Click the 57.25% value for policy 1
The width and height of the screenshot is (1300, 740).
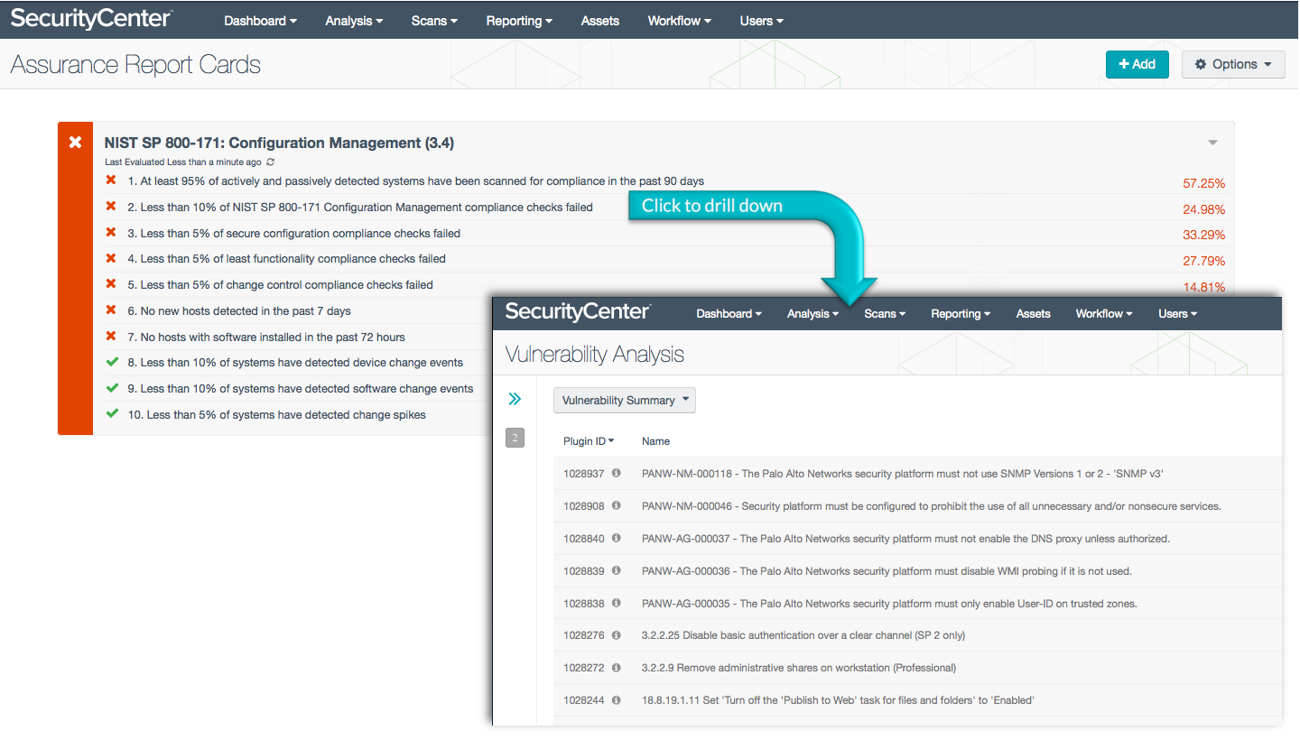[x=1204, y=183]
